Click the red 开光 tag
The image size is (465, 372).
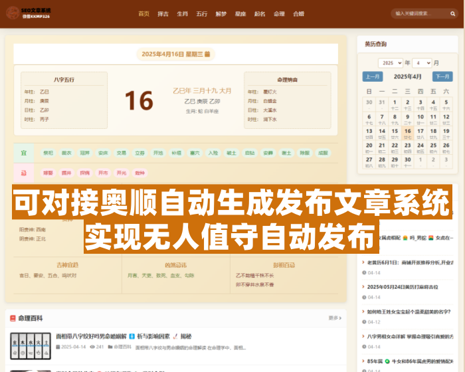pos(122,173)
